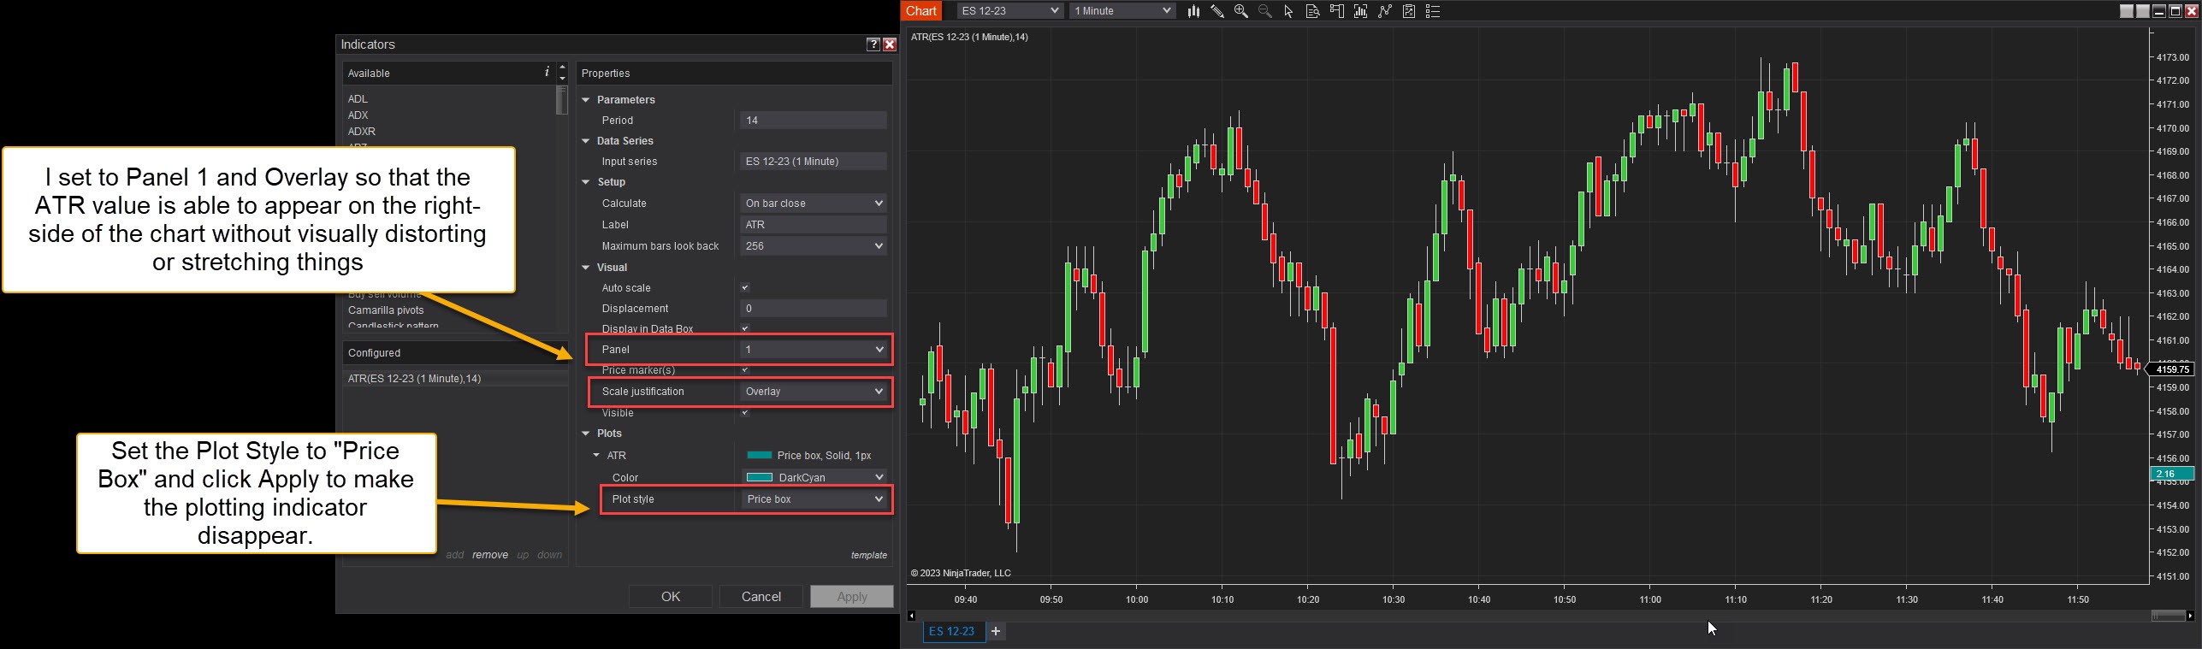Open the Data Series icon in toolbar
The height and width of the screenshot is (649, 2202).
tap(1360, 11)
